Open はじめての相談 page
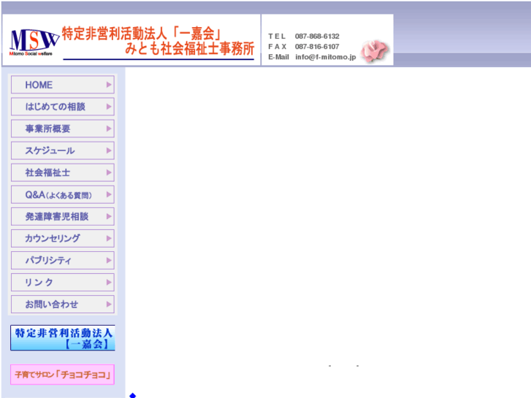The height and width of the screenshot is (398, 531). pos(63,107)
